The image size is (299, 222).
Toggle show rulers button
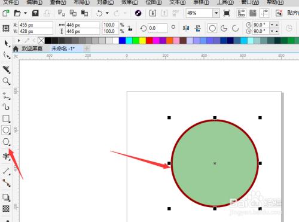[241, 13]
